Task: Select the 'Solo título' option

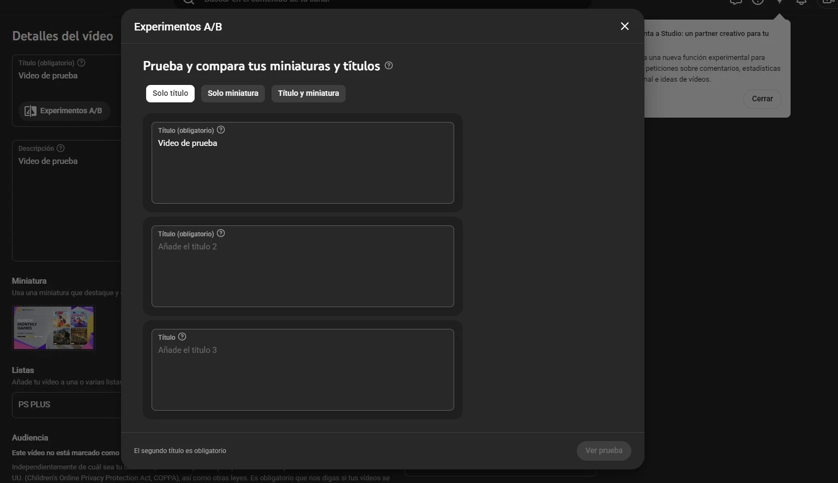Action: [x=170, y=93]
